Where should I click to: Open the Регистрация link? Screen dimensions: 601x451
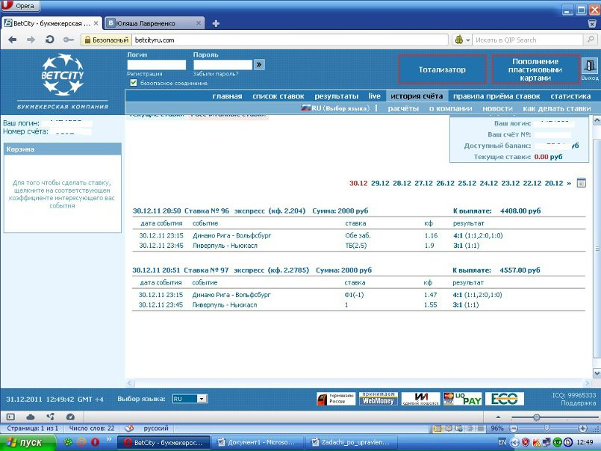(145, 74)
